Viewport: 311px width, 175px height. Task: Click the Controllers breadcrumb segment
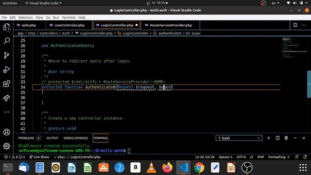click(x=49, y=34)
